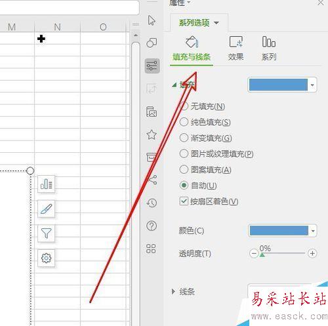Viewport: 328px width, 326px height.
Task: Click the chart corner resize handle
Action: pos(30,171)
